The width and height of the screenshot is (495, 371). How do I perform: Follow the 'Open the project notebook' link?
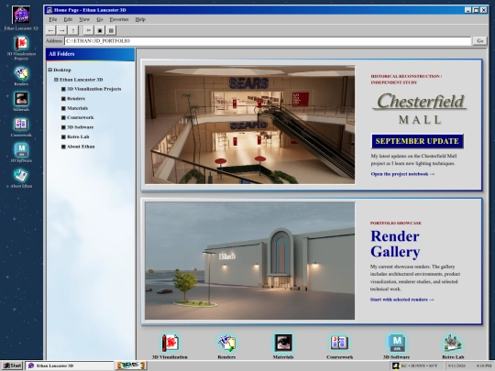click(402, 174)
